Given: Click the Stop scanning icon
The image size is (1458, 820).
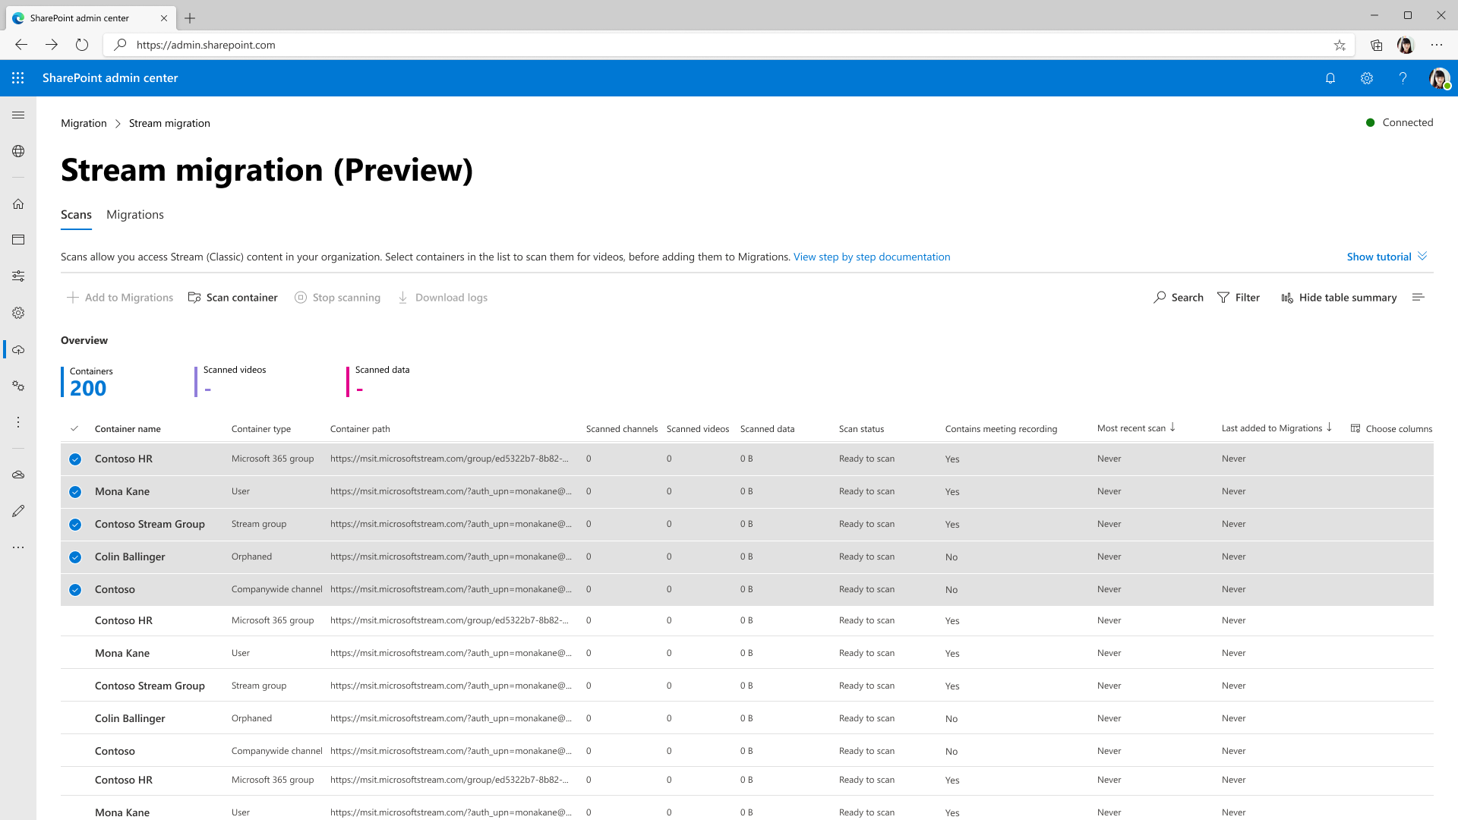Looking at the screenshot, I should point(301,298).
